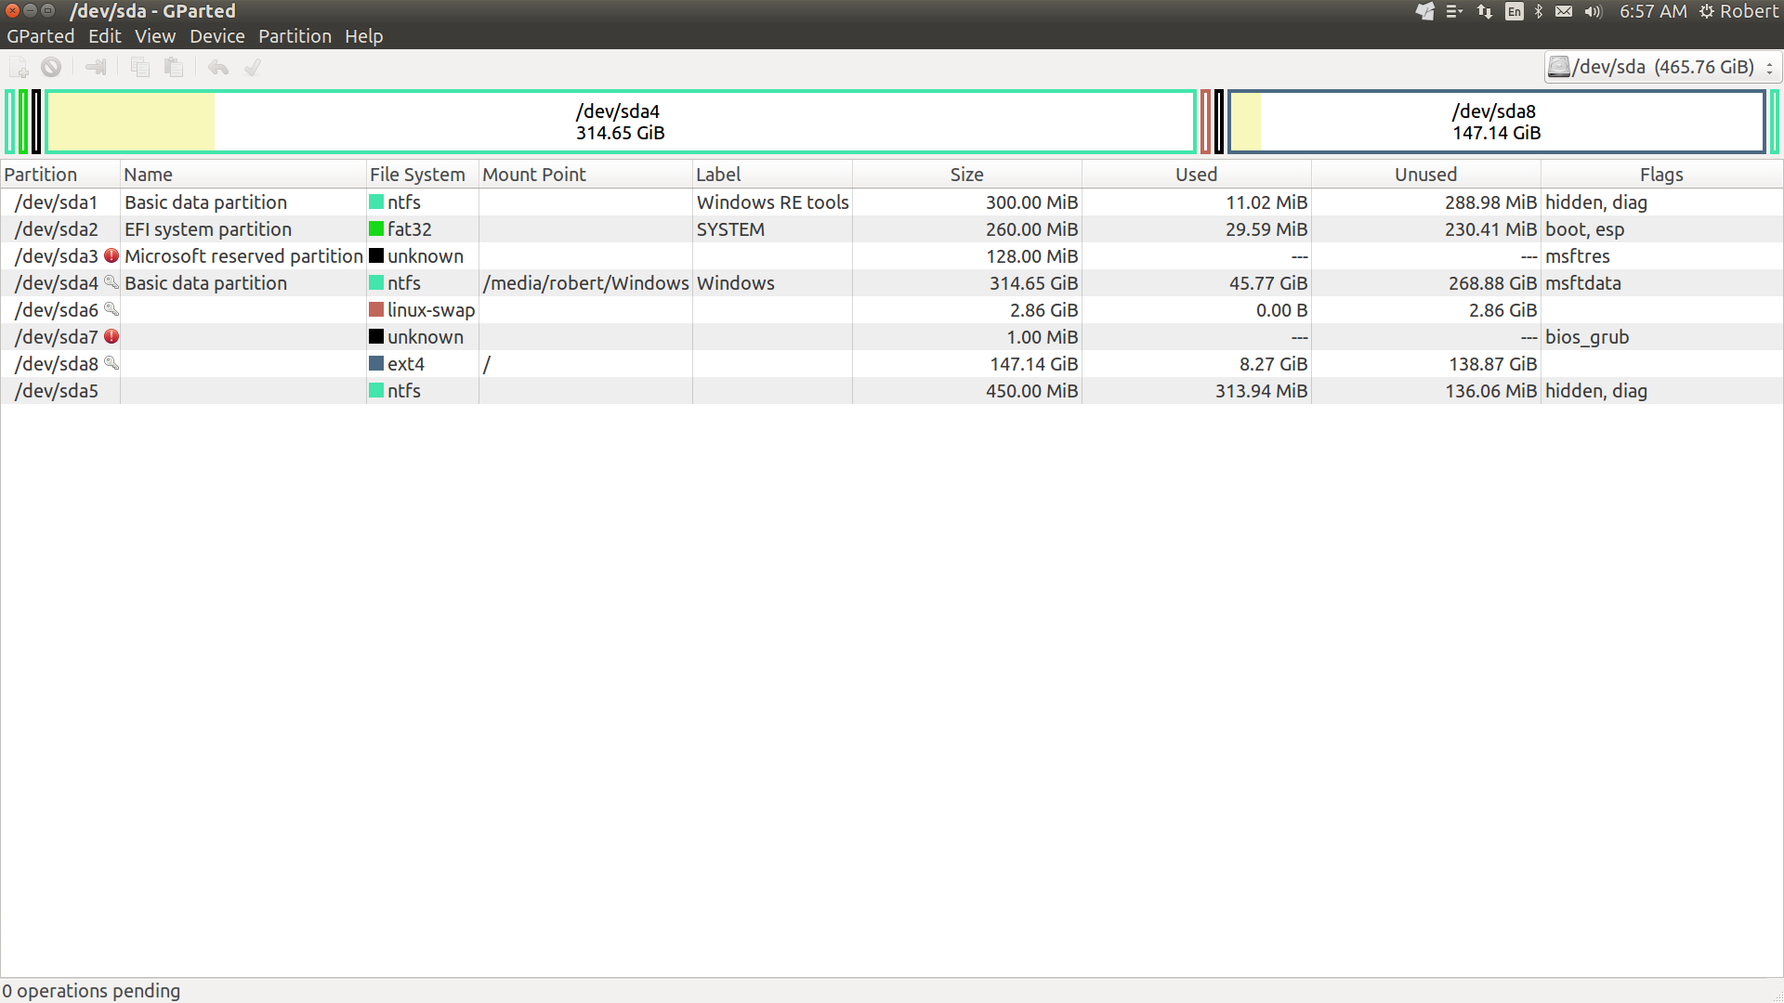1784x1003 pixels.
Task: Open the /dev/sda device selector dropdown
Action: click(1662, 67)
